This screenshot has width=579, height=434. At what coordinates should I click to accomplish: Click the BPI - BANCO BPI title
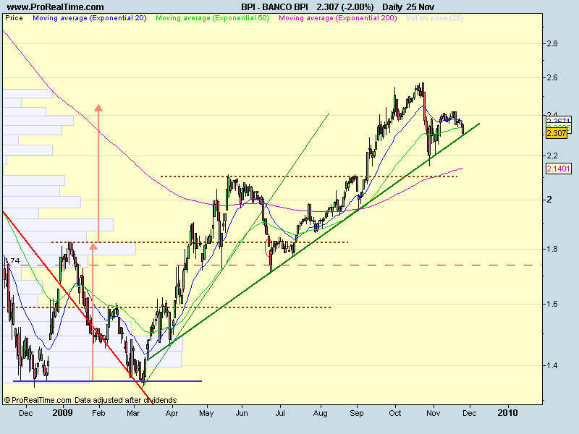[274, 7]
